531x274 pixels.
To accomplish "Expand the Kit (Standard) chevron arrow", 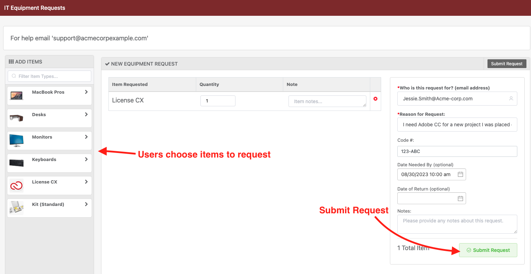I will pos(86,204).
